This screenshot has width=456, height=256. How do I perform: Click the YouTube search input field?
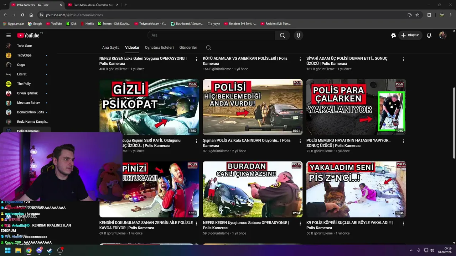(211, 35)
